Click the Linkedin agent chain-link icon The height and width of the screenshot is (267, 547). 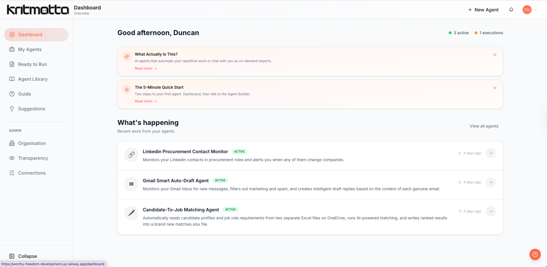point(131,155)
